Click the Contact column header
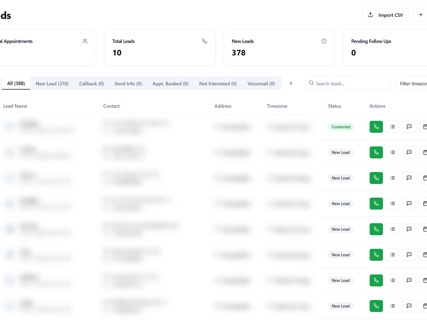The height and width of the screenshot is (320, 427). point(111,106)
